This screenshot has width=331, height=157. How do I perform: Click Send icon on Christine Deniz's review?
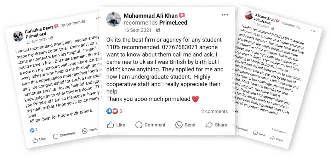(x=85, y=130)
